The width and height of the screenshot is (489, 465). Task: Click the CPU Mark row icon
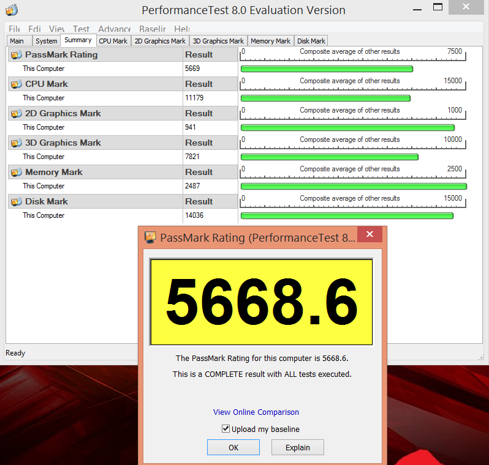pyautogui.click(x=17, y=84)
